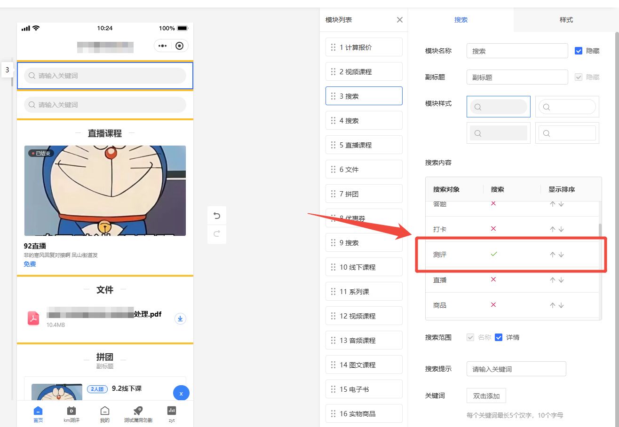Select the square outlined search style

pos(567,133)
